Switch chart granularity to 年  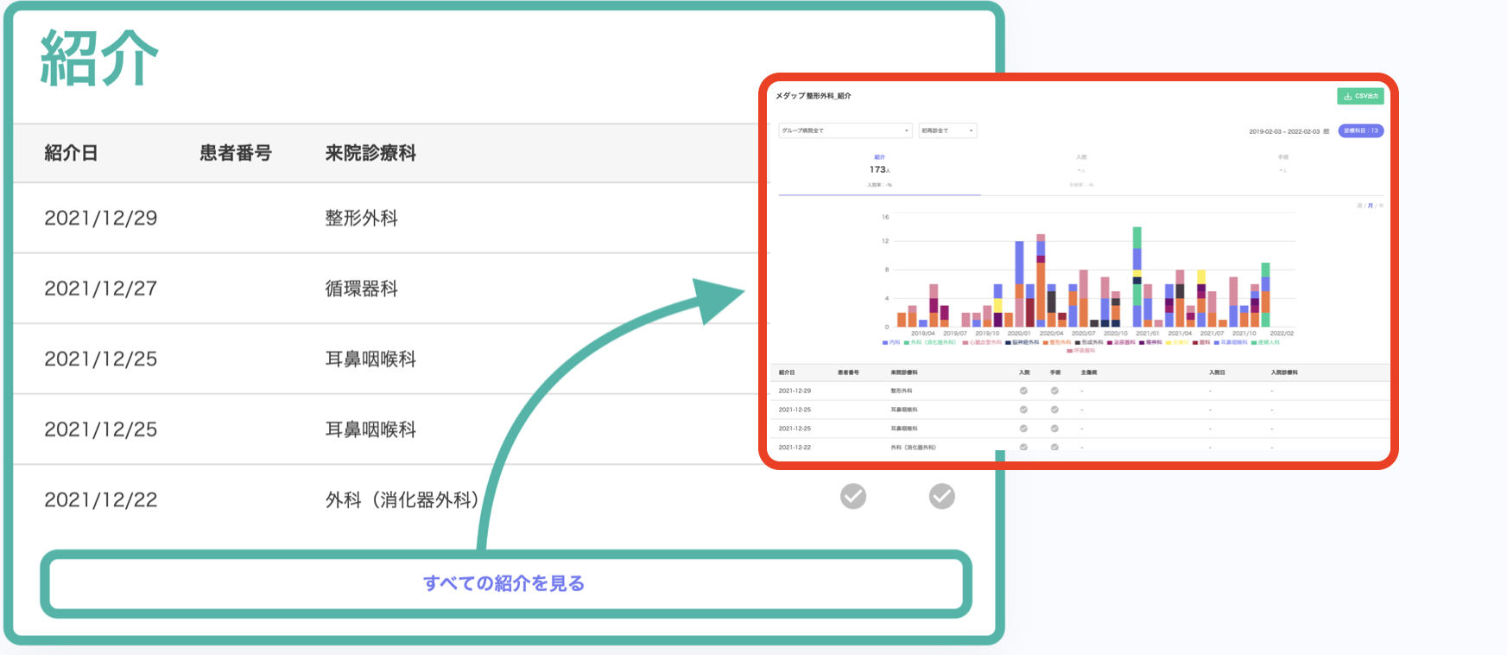(x=1382, y=206)
